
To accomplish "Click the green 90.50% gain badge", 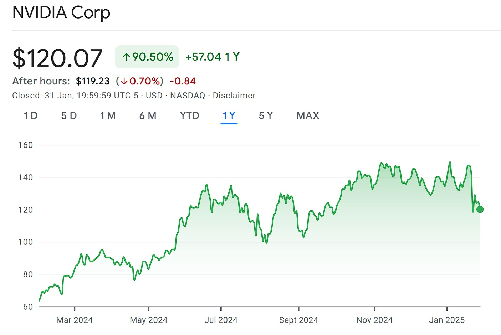I will coord(147,57).
